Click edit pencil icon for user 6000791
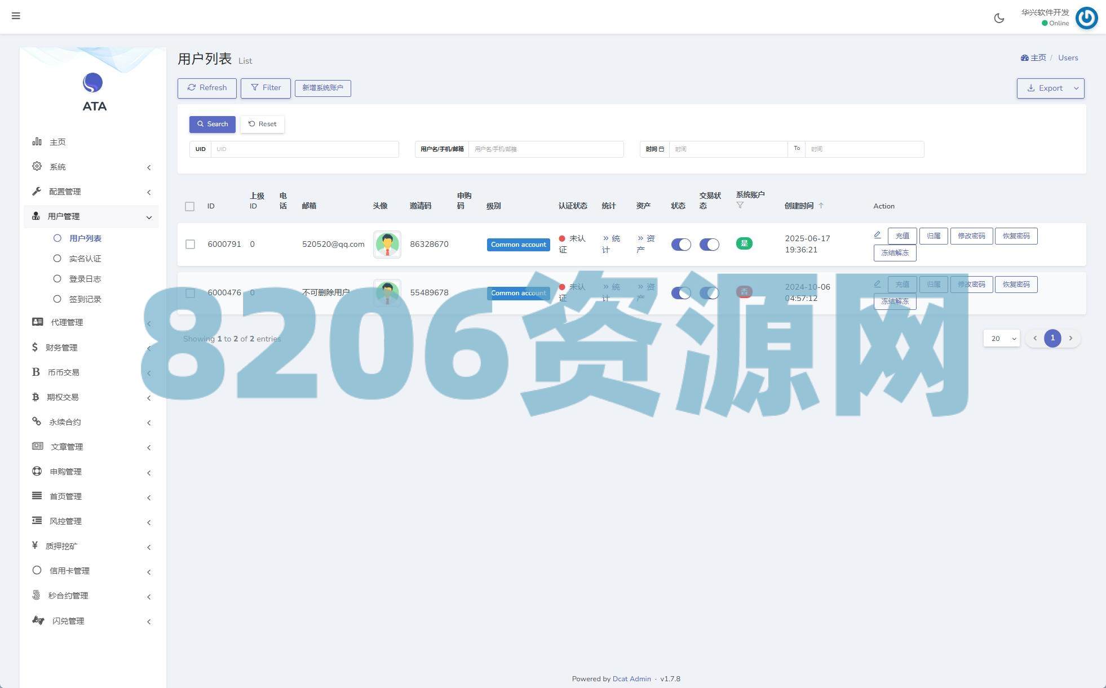This screenshot has width=1106, height=688. [x=877, y=235]
